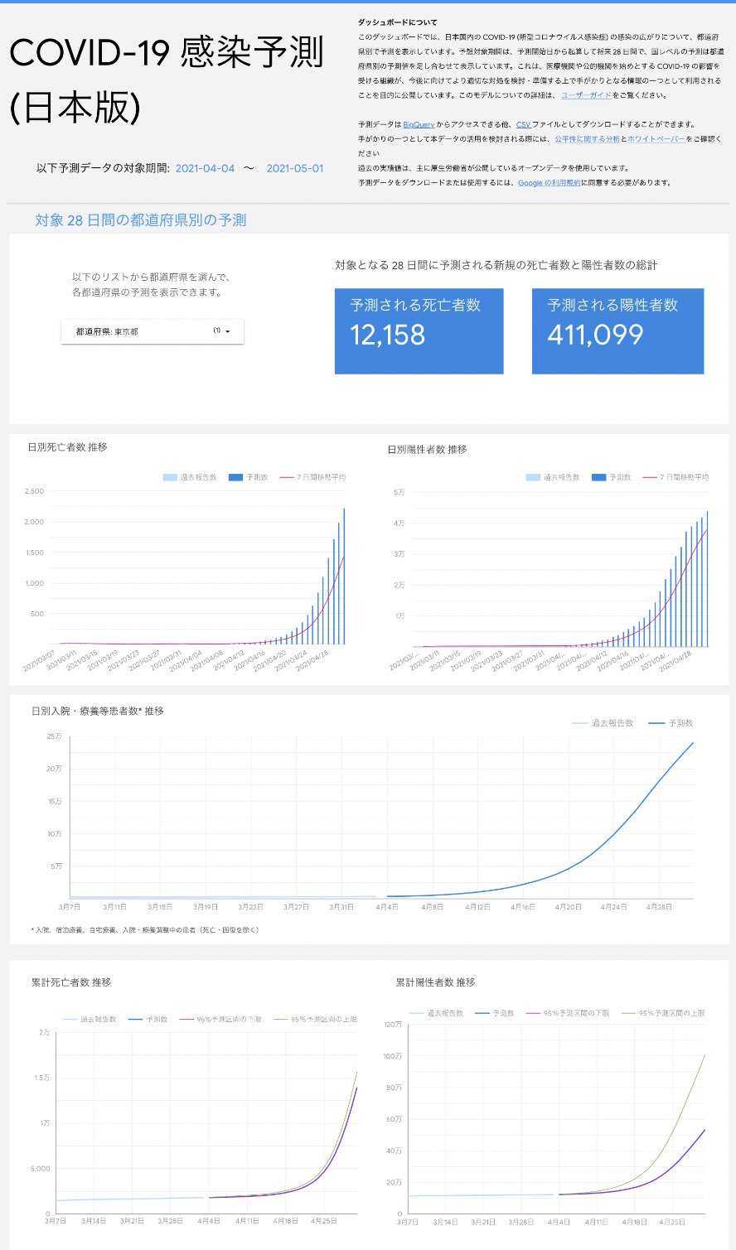
Task: Click the 対象 28 日間の都道府県別の予測 section heading
Action: (x=140, y=220)
